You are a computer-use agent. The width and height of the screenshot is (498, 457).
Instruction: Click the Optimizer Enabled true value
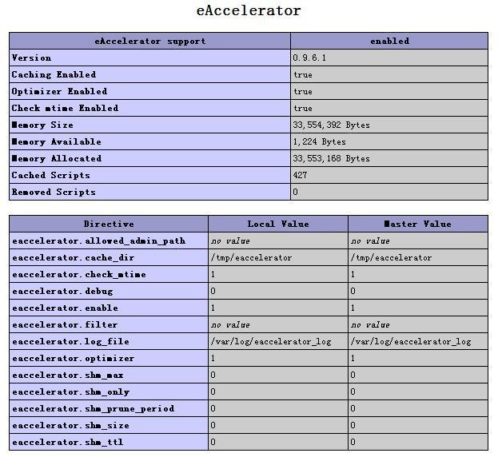pos(303,92)
